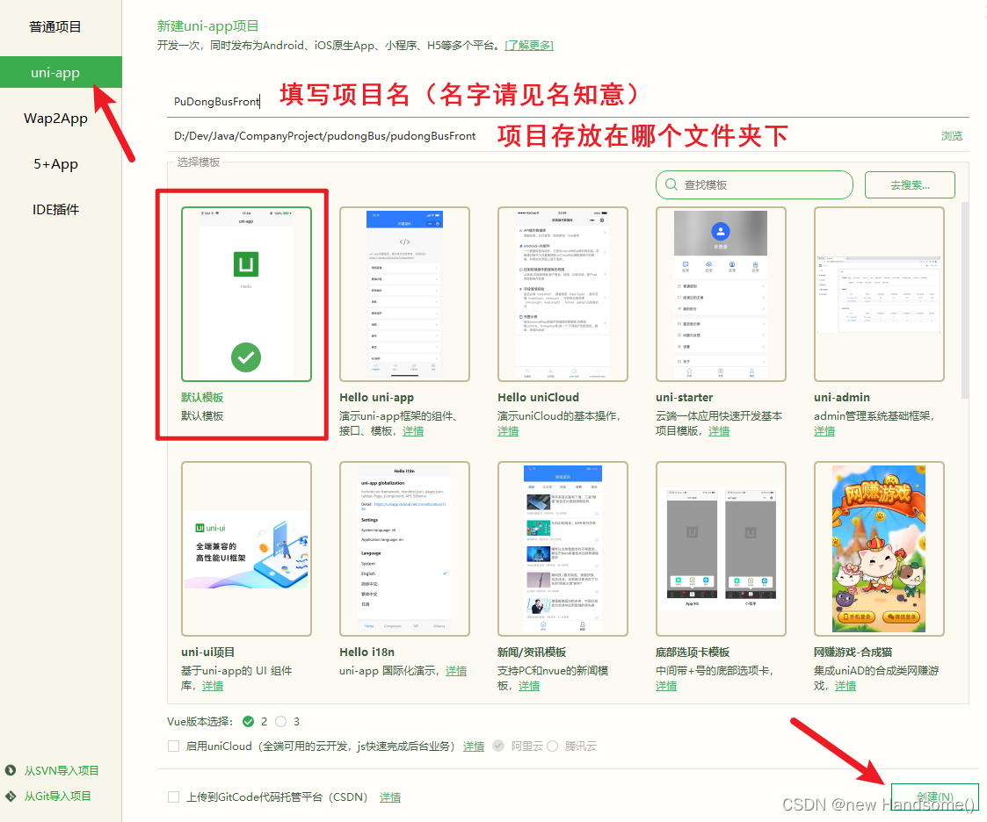Select the 普通项目 project type

tap(55, 27)
